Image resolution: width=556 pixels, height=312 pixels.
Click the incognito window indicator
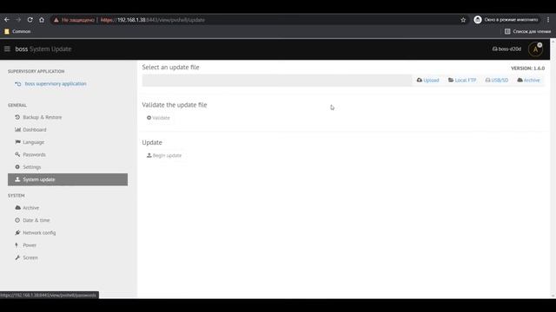click(506, 20)
